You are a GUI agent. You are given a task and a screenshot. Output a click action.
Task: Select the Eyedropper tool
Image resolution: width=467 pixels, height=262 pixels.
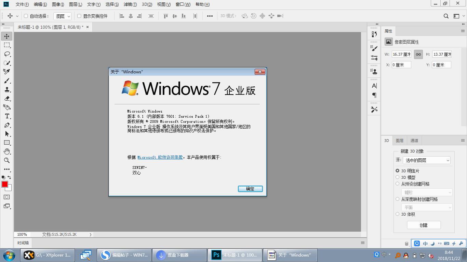click(x=7, y=72)
